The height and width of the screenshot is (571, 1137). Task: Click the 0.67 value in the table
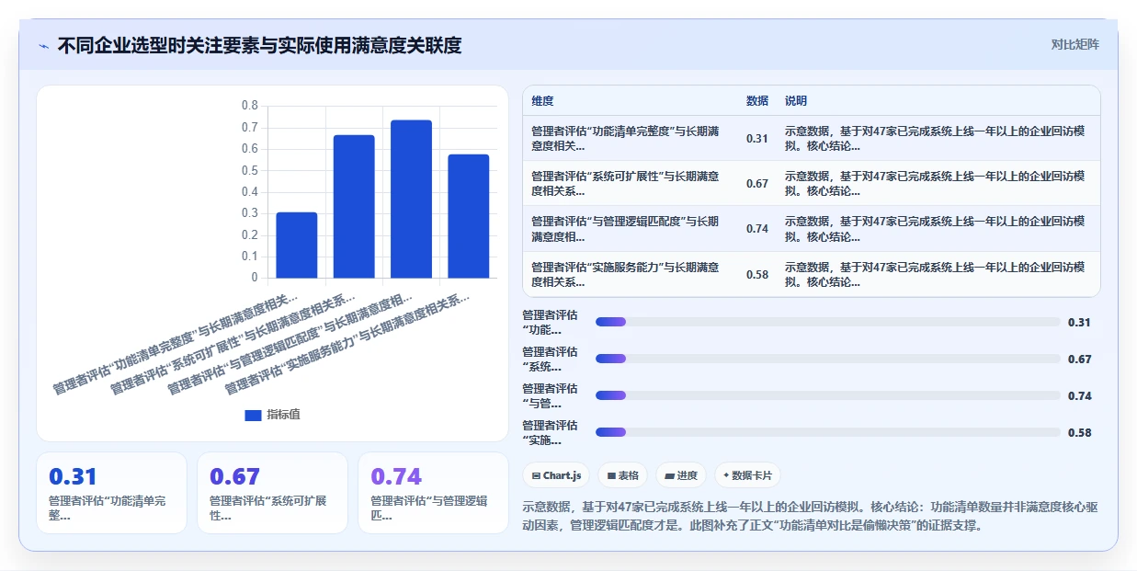[757, 184]
